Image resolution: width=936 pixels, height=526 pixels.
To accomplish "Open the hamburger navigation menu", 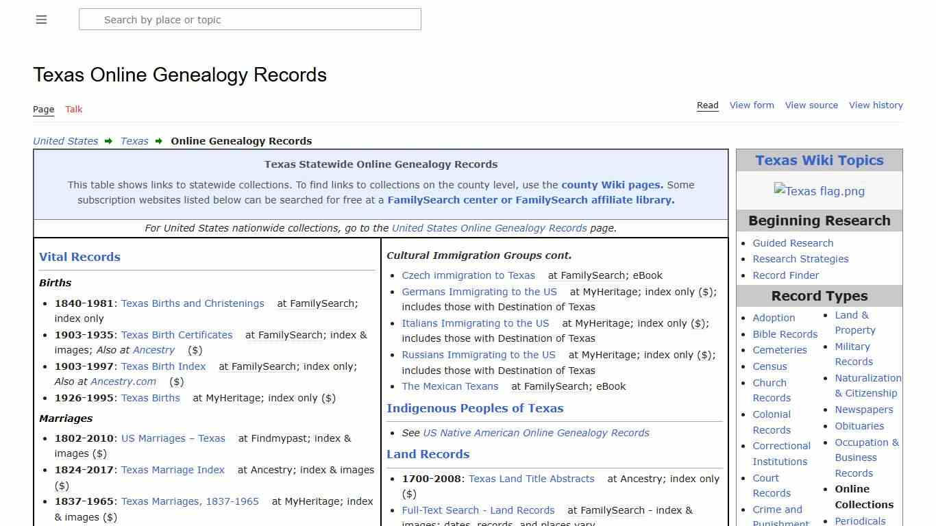I will 41,19.
